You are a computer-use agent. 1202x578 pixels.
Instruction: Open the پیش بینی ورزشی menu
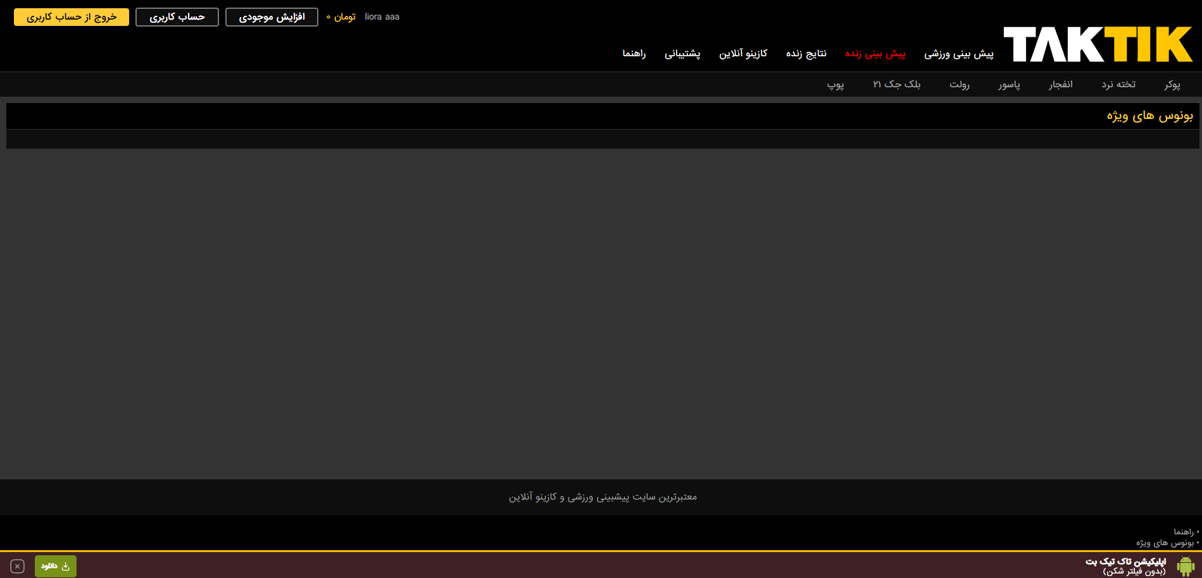point(958,54)
